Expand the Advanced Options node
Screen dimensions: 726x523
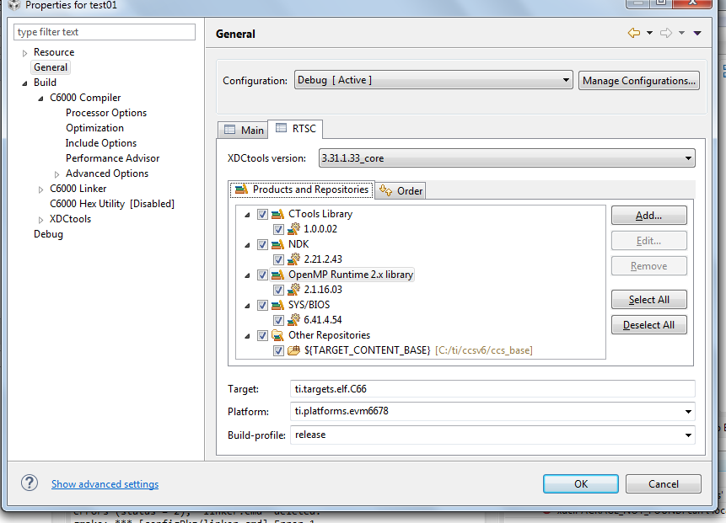click(57, 174)
